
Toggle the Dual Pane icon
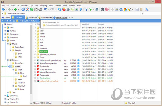click(x=137, y=9)
